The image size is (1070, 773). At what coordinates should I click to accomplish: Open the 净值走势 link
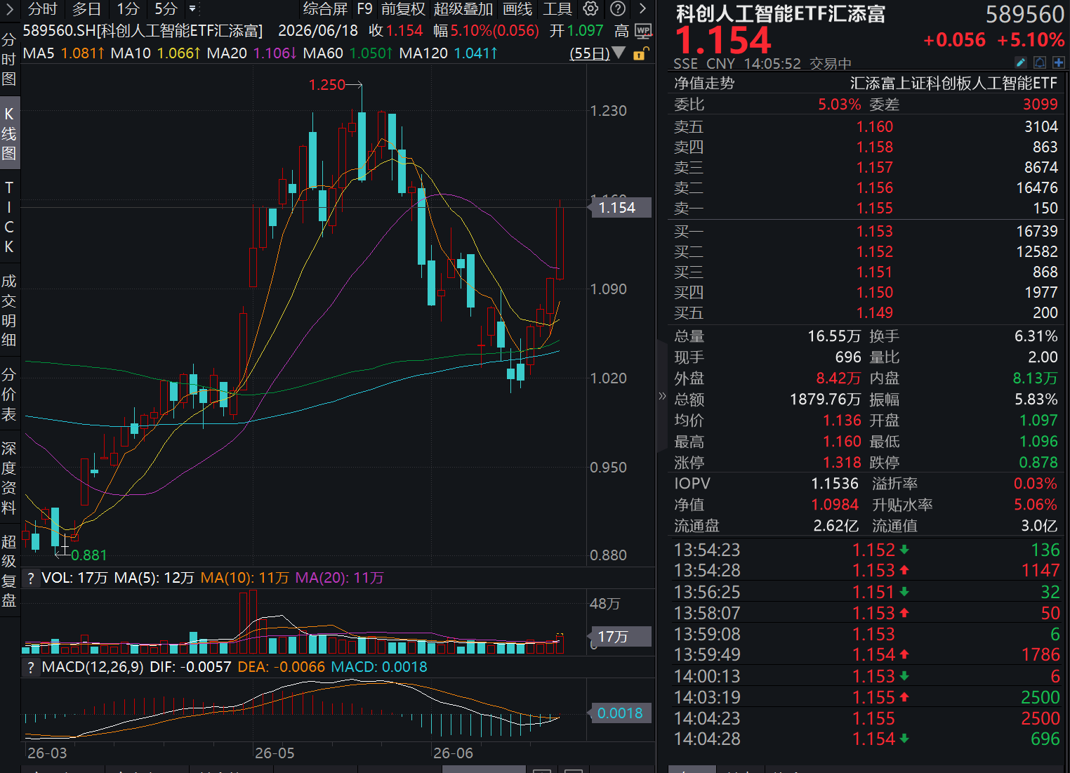(704, 84)
